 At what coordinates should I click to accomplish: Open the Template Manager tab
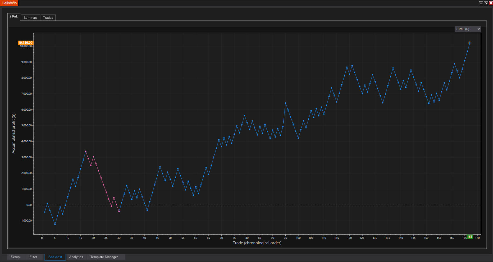104,257
